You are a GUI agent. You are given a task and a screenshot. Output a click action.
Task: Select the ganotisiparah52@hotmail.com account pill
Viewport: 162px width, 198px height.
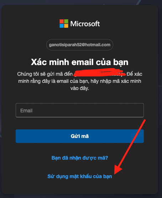[80, 45]
